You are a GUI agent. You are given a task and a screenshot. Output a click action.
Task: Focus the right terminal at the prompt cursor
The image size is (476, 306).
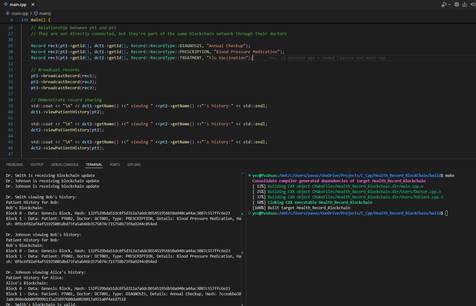point(447,213)
